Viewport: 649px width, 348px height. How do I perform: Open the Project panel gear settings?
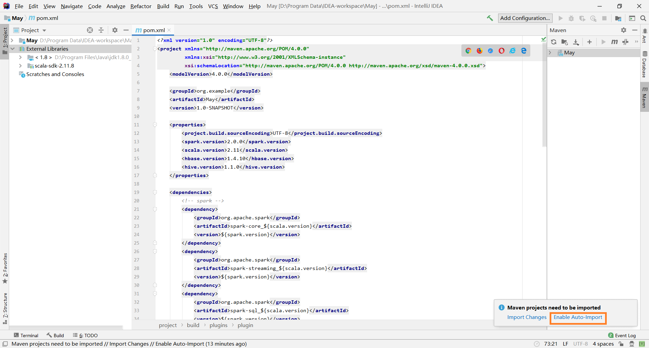coord(115,30)
